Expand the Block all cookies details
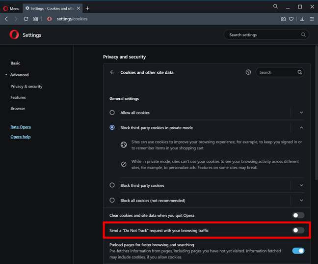 (x=301, y=201)
